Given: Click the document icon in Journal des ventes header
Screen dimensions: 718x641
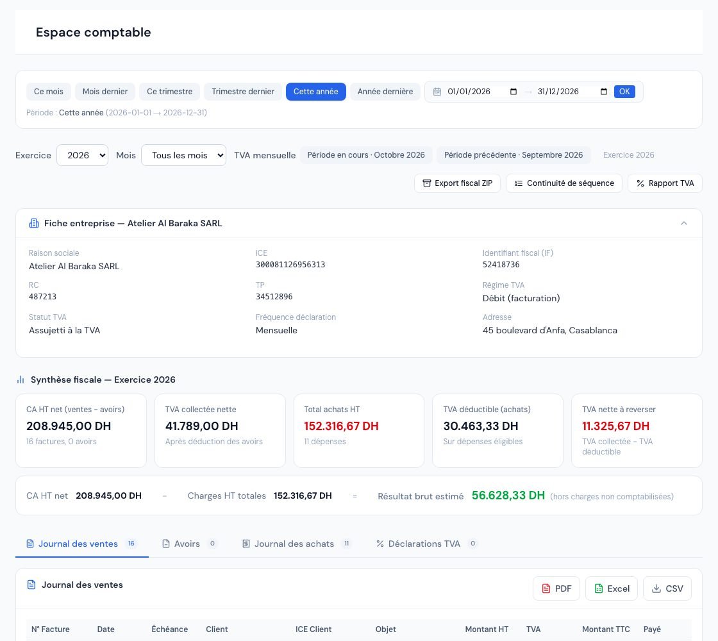Looking at the screenshot, I should [x=31, y=585].
